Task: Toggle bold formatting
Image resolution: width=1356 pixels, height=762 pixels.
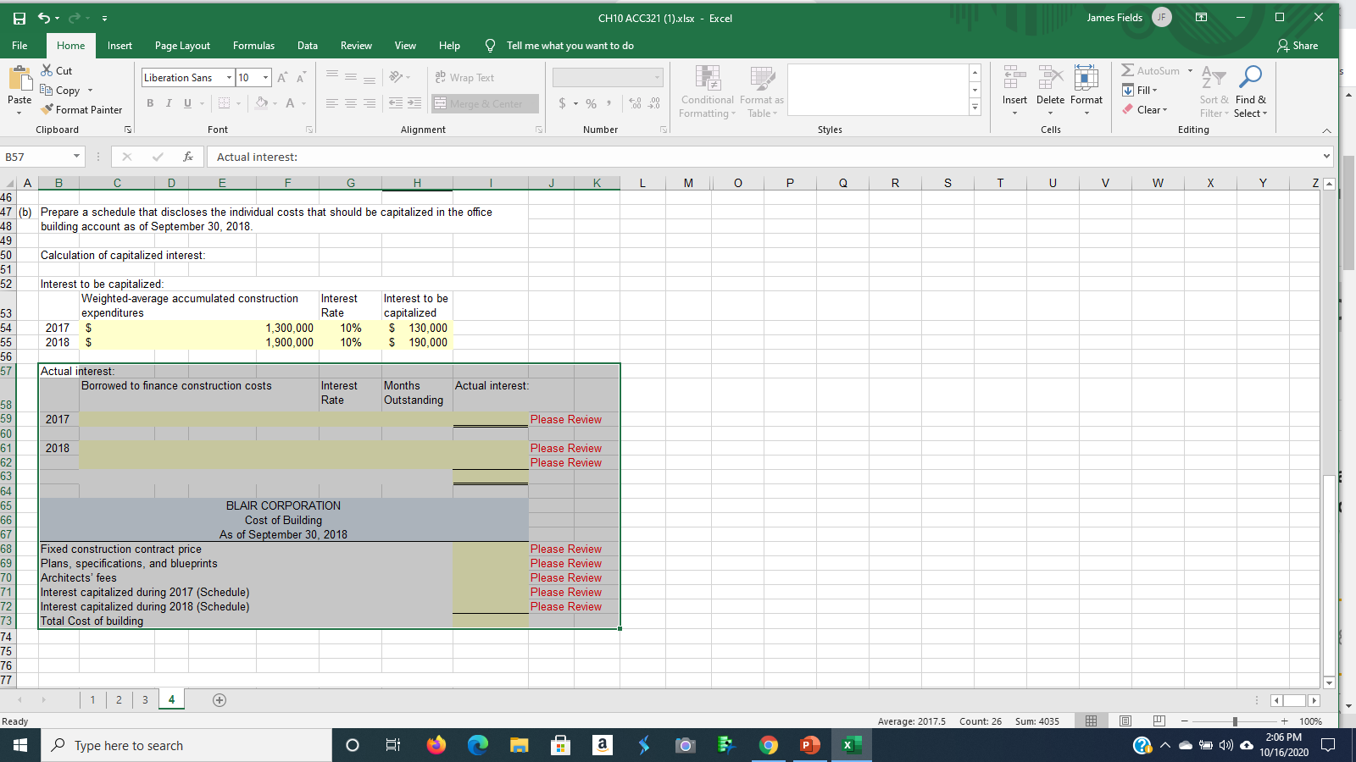Action: 150,103
